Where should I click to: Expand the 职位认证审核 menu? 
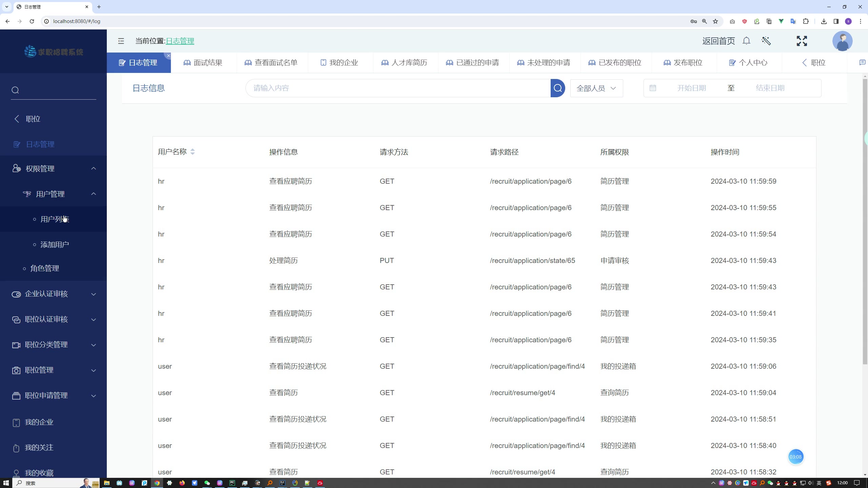tap(53, 319)
